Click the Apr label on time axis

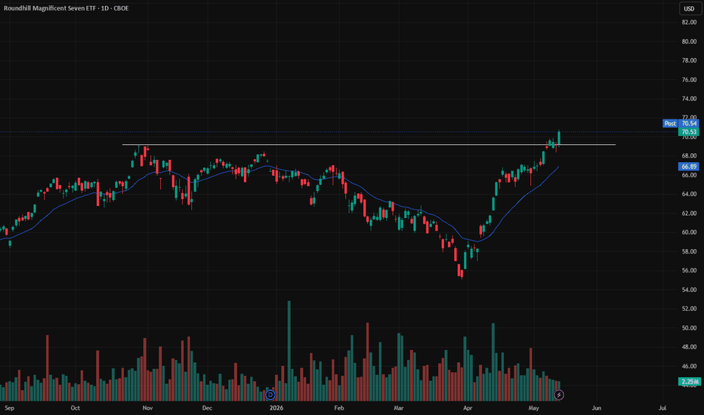[x=468, y=407]
